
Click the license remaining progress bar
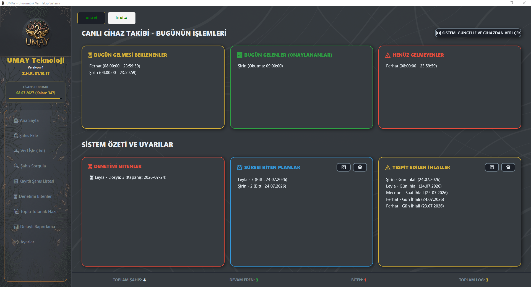(36, 98)
